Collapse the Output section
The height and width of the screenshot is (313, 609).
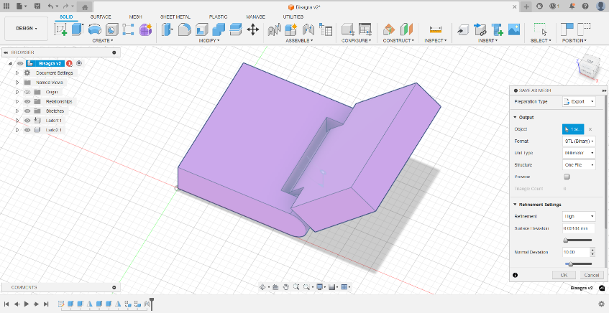(x=516, y=117)
